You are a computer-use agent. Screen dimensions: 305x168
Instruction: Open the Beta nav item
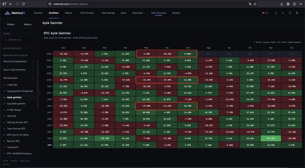coord(123,13)
